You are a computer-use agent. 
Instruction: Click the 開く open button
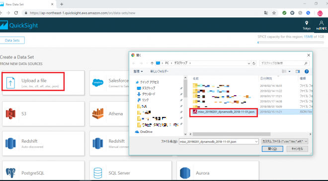tap(272, 149)
